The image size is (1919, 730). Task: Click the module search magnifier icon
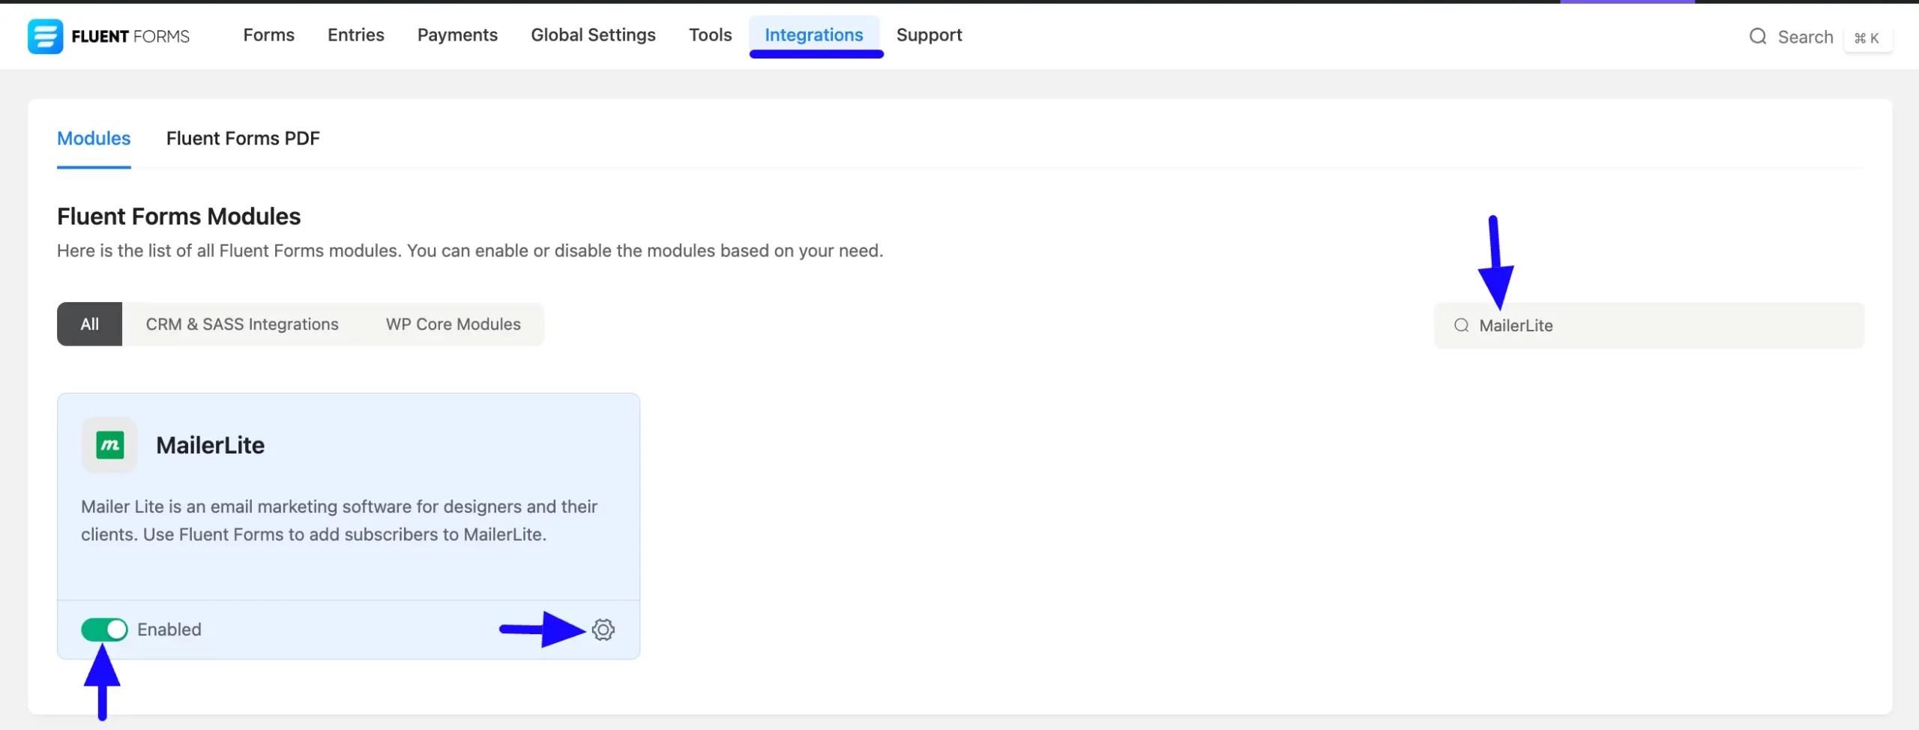tap(1461, 325)
